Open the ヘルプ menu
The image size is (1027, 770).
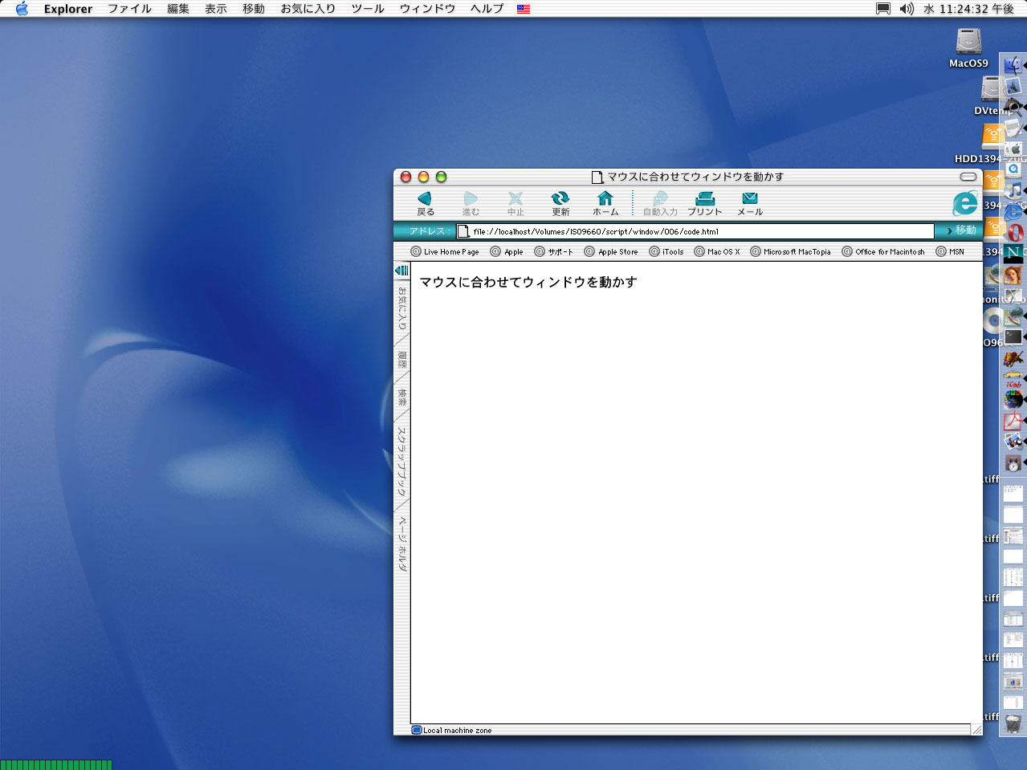487,9
